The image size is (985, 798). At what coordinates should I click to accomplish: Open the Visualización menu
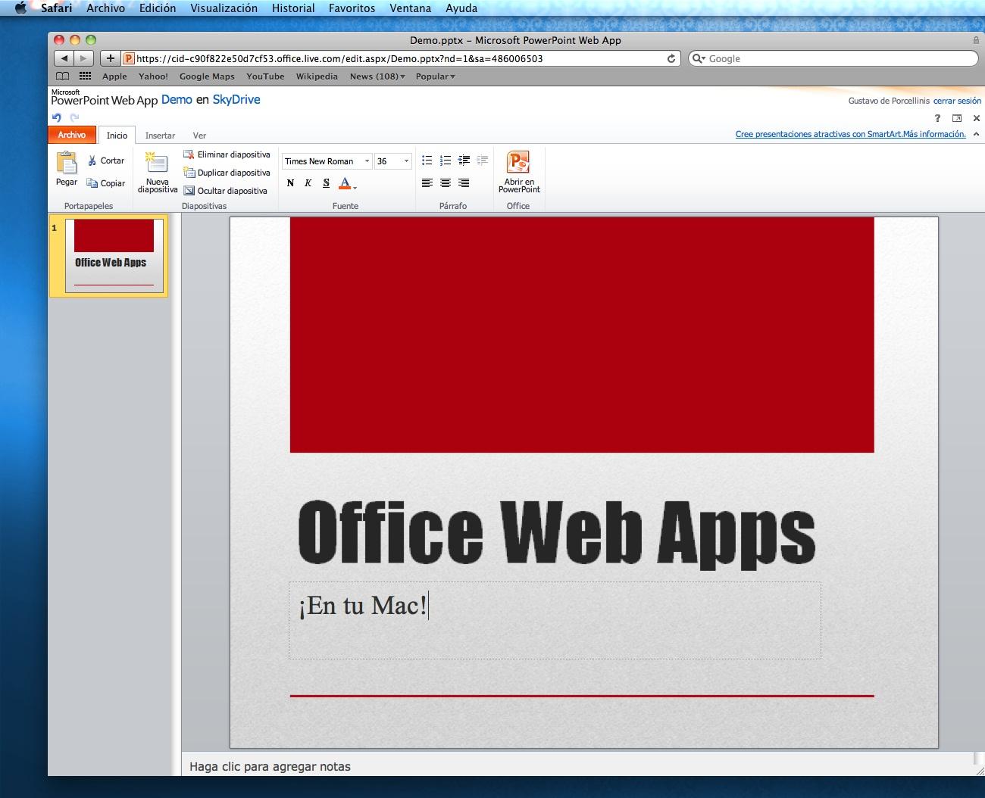(x=224, y=8)
